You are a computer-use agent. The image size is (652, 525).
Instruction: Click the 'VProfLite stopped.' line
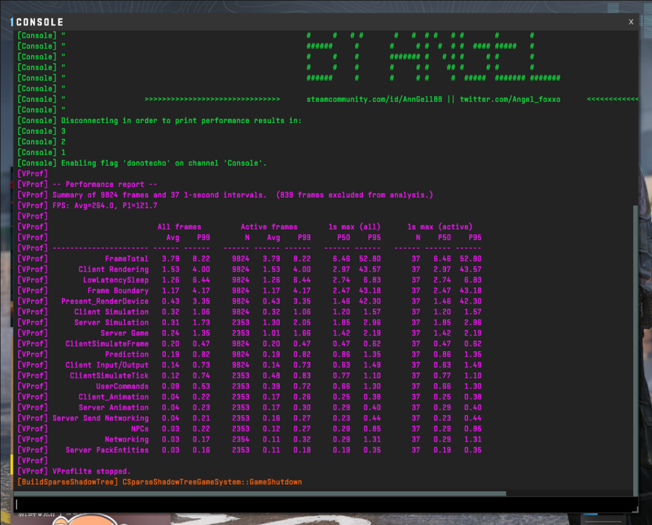pos(92,471)
